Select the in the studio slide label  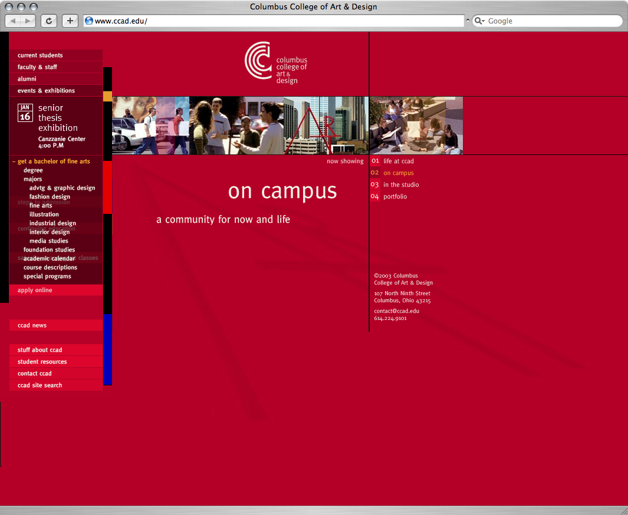(x=401, y=184)
